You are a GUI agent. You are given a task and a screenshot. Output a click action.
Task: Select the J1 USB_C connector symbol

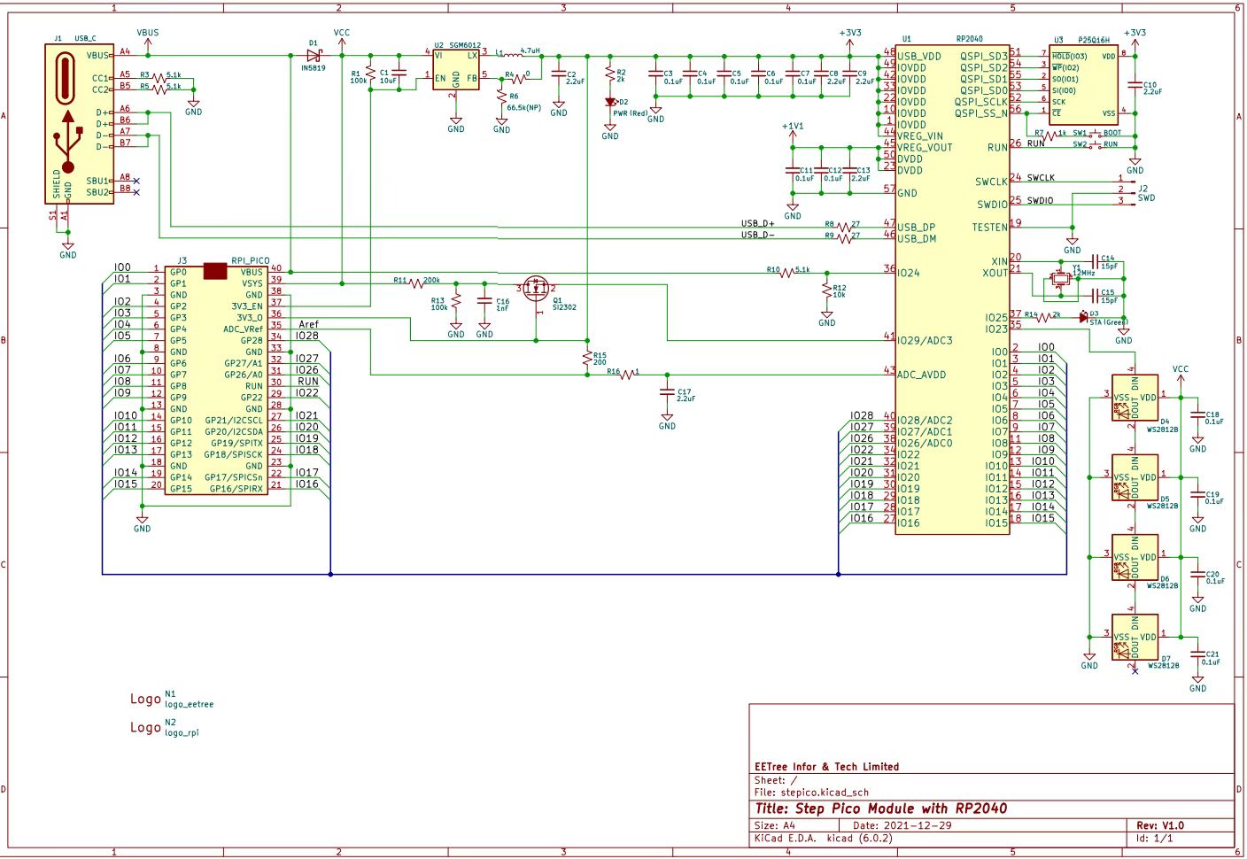tap(80, 124)
